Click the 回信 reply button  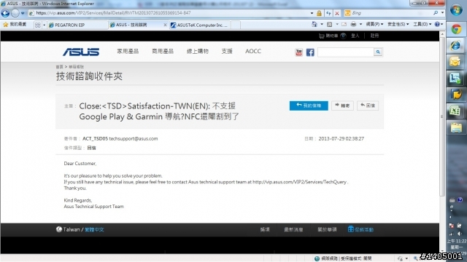pos(368,106)
